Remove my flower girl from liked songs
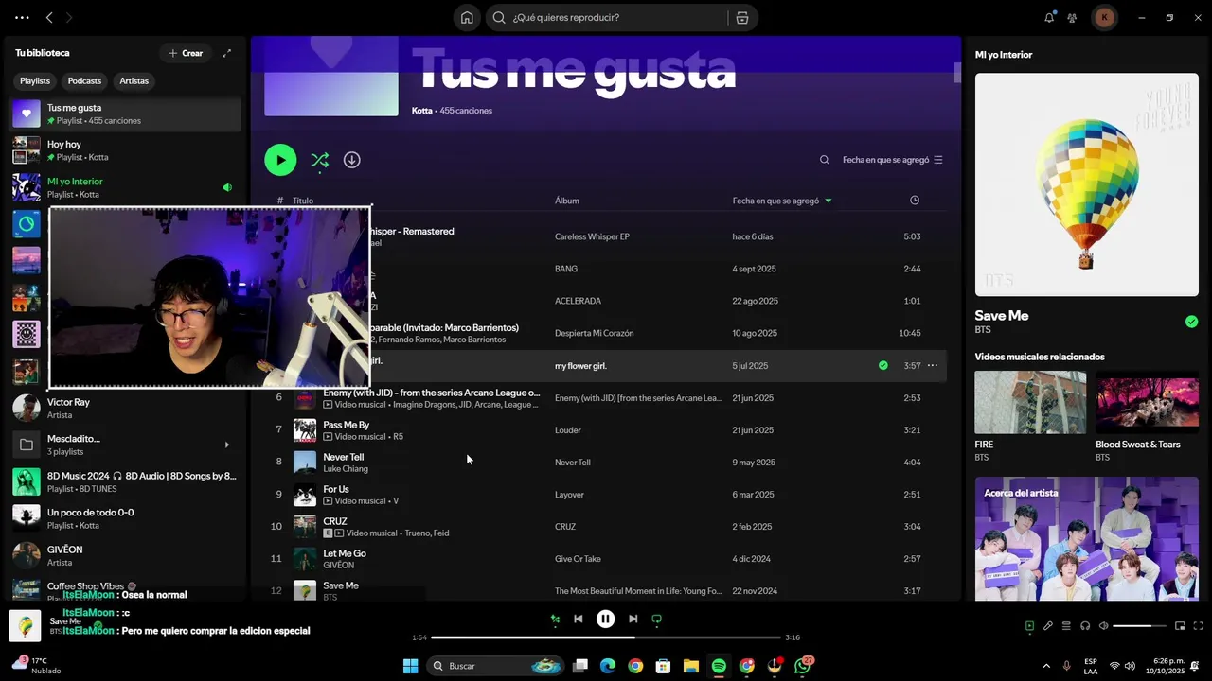This screenshot has height=681, width=1212. [883, 365]
